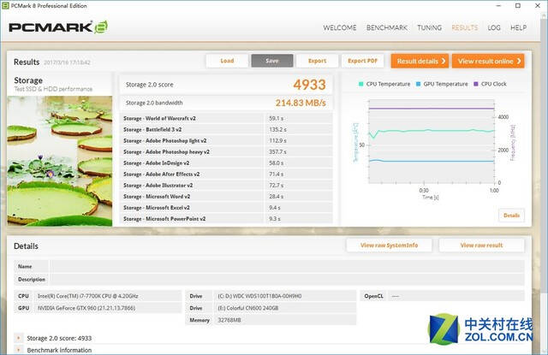Toggle the CPU Clock legend swatch

[476, 84]
